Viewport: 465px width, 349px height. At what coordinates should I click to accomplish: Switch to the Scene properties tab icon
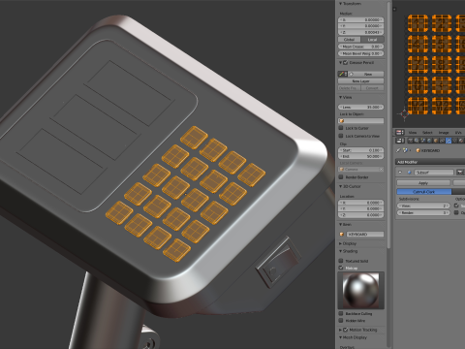[423, 141]
